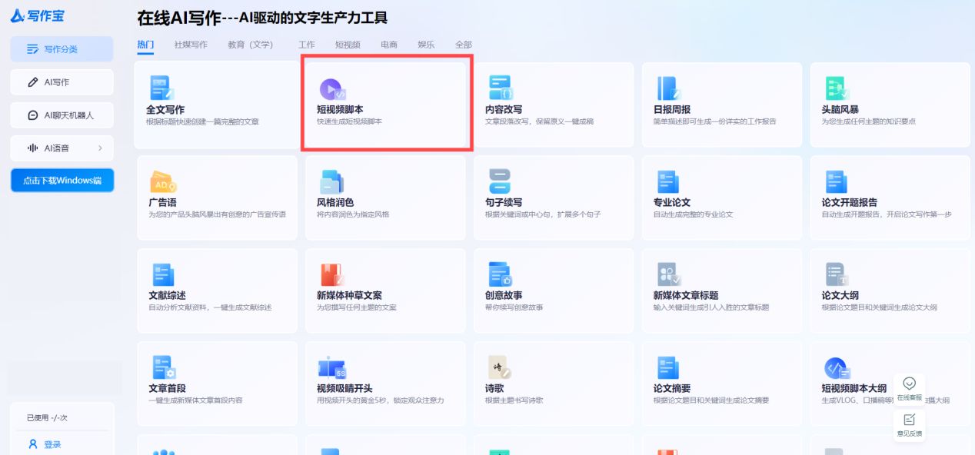The width and height of the screenshot is (975, 455).
Task: Click the 创意故事 icon
Action: point(501,274)
